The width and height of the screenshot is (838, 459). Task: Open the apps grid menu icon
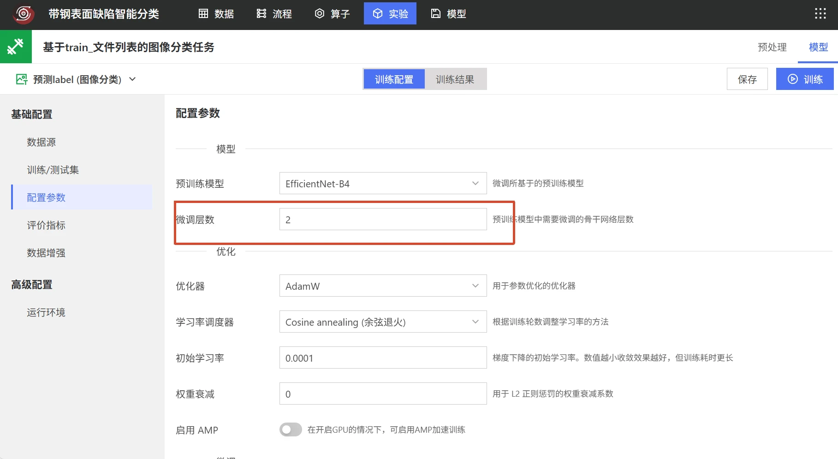pos(820,13)
